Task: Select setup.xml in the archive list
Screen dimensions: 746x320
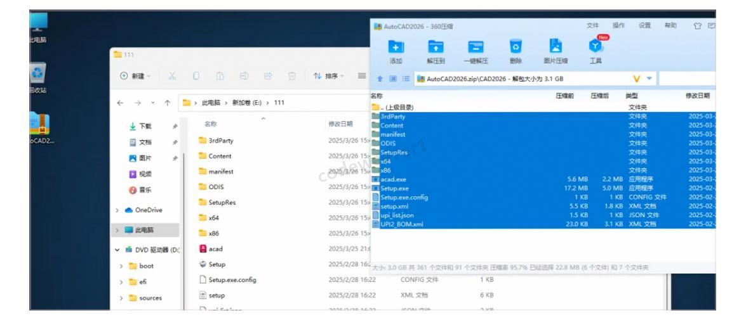Action: pyautogui.click(x=543, y=207)
